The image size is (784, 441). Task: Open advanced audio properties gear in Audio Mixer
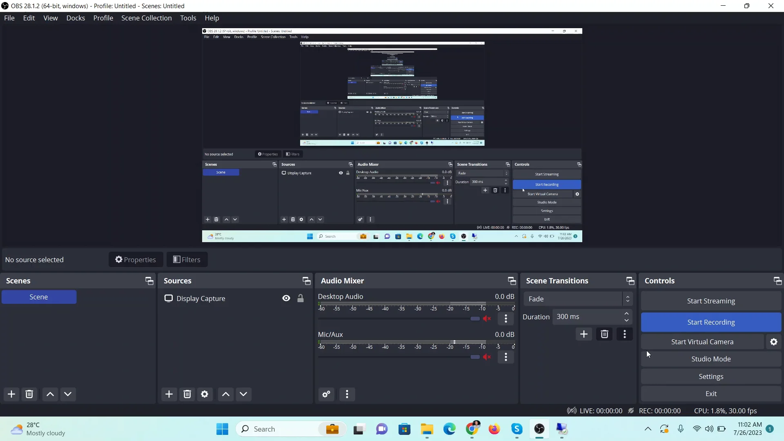click(326, 394)
